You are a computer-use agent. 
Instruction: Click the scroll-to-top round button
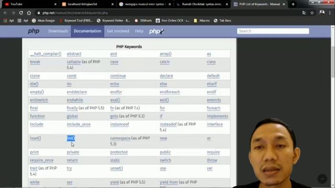(322, 179)
